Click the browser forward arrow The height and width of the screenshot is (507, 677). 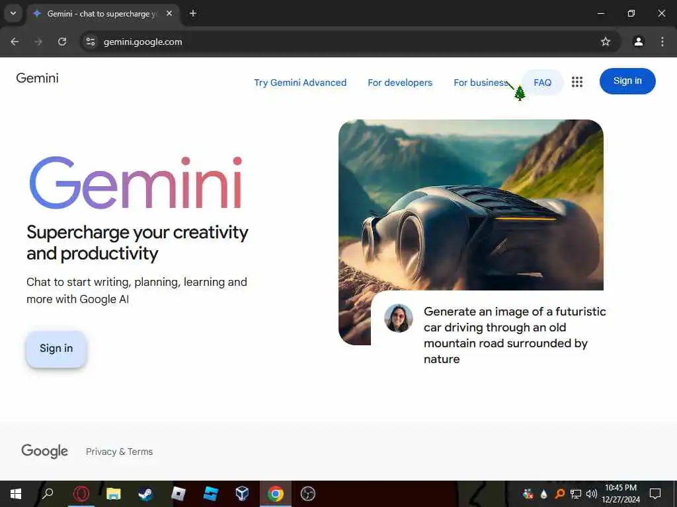coord(38,42)
